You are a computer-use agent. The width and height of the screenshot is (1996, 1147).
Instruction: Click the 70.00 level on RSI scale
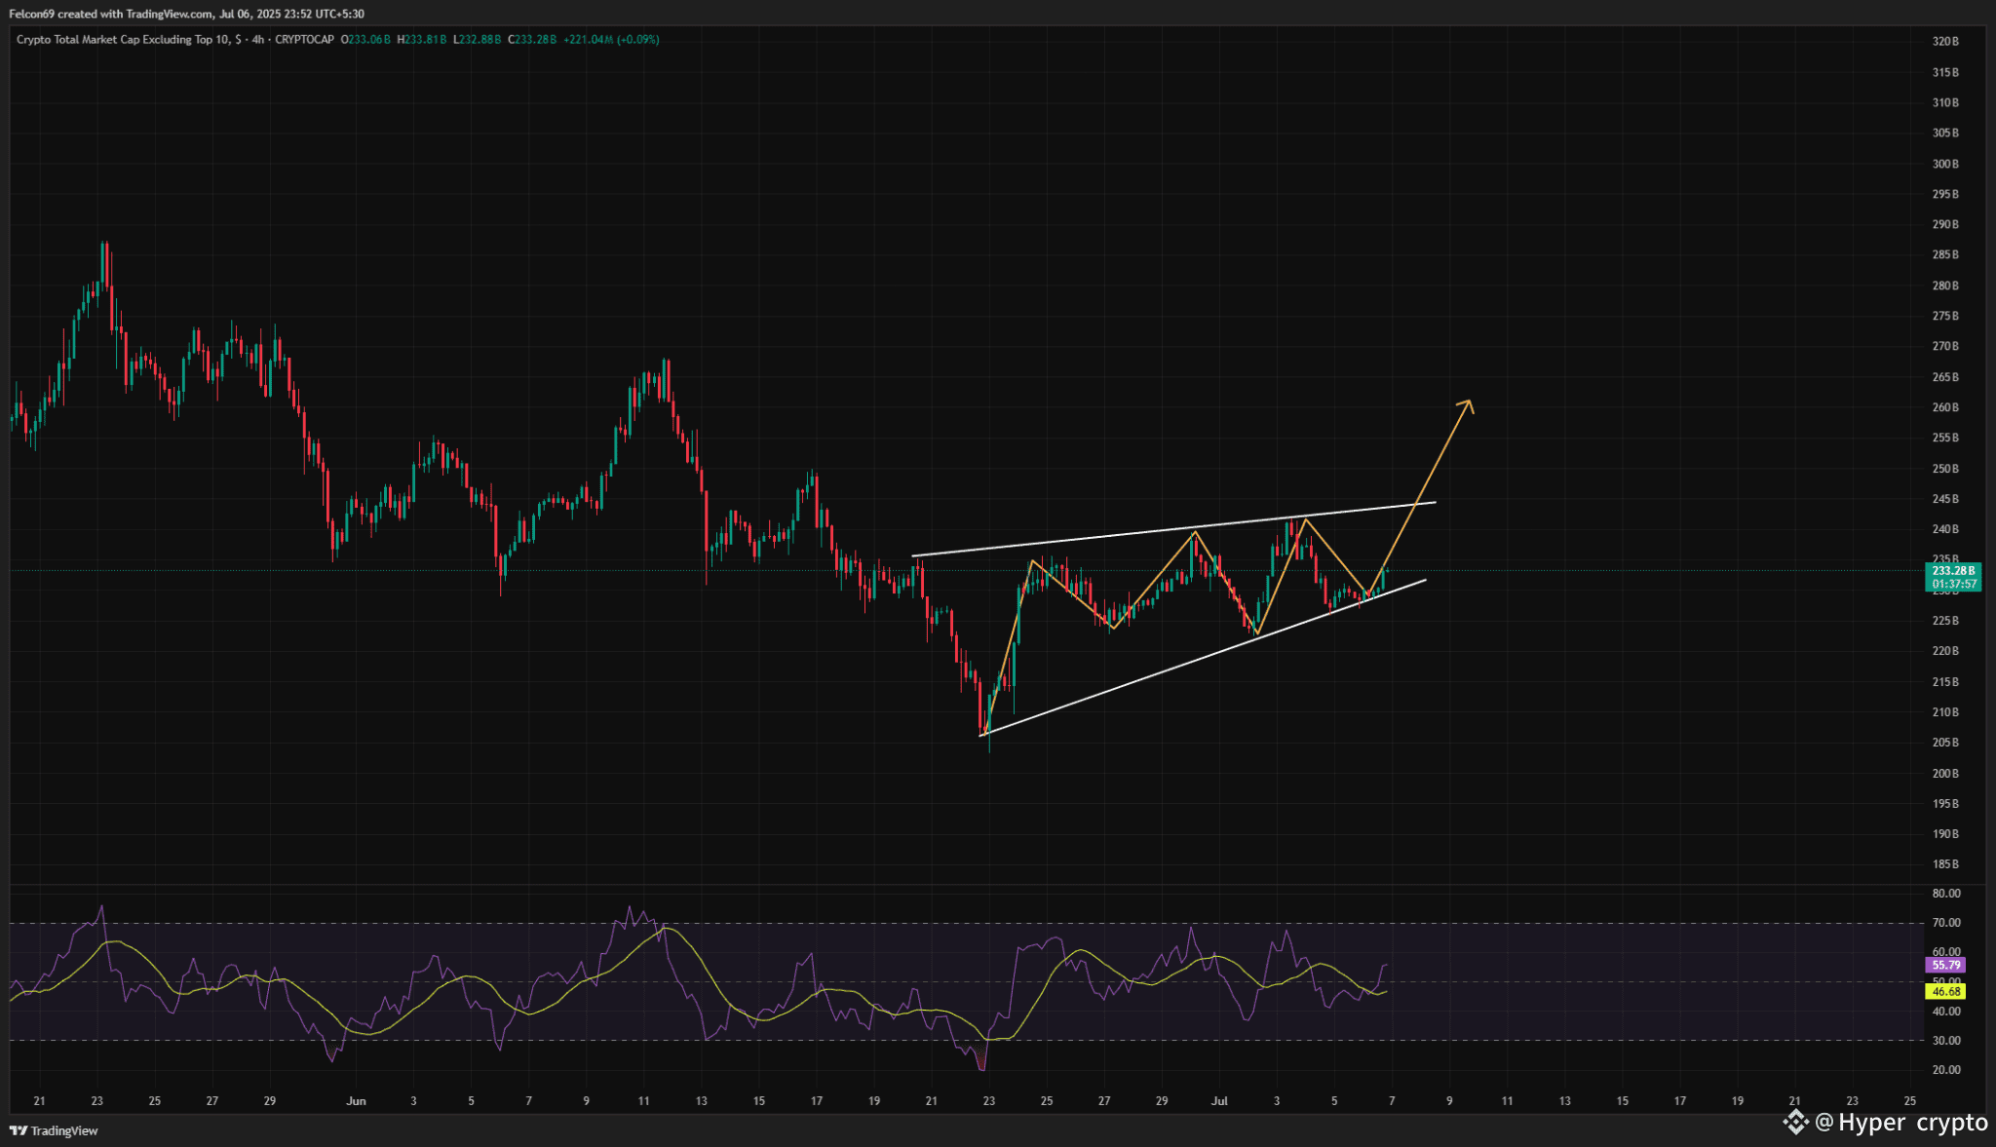tap(1945, 923)
